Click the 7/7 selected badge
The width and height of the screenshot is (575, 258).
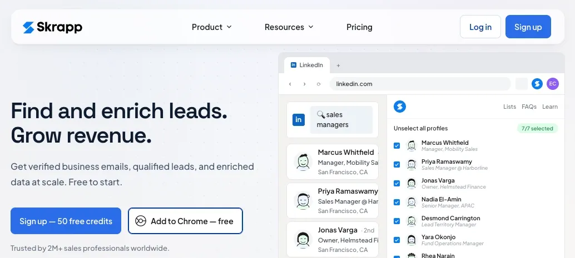click(x=537, y=129)
